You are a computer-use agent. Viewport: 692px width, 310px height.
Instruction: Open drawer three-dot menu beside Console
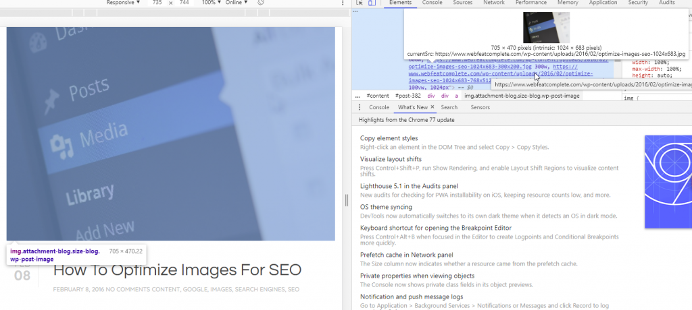pos(360,107)
